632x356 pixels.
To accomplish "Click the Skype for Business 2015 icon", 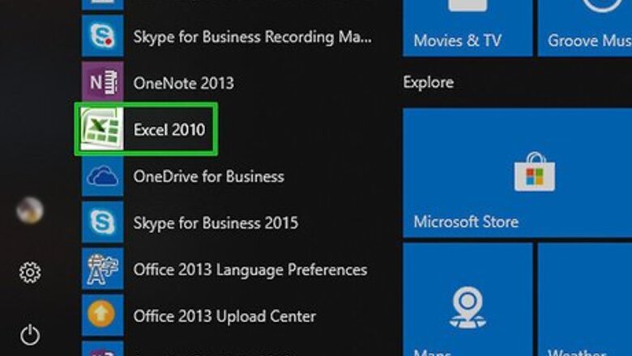I will (102, 222).
